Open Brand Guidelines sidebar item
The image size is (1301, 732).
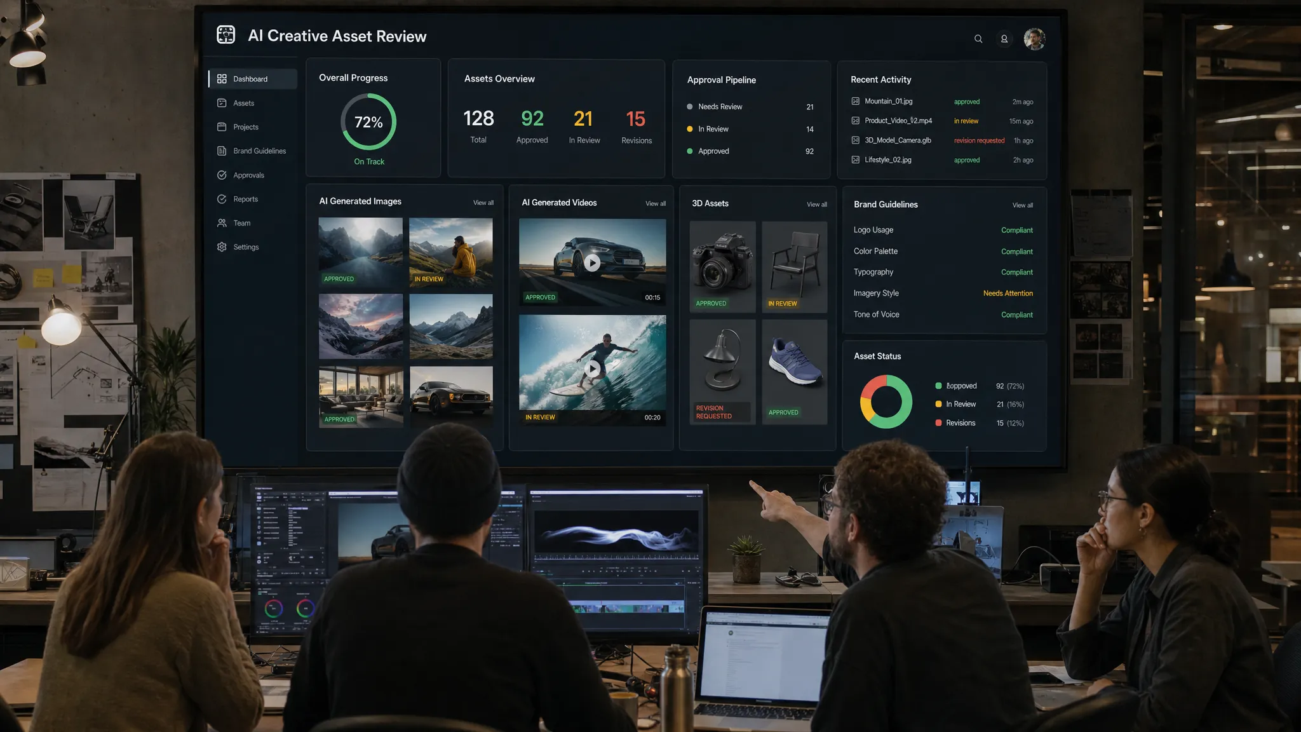259,151
